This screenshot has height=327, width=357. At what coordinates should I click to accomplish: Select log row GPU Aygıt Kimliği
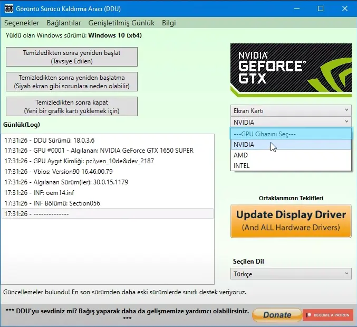(108, 161)
